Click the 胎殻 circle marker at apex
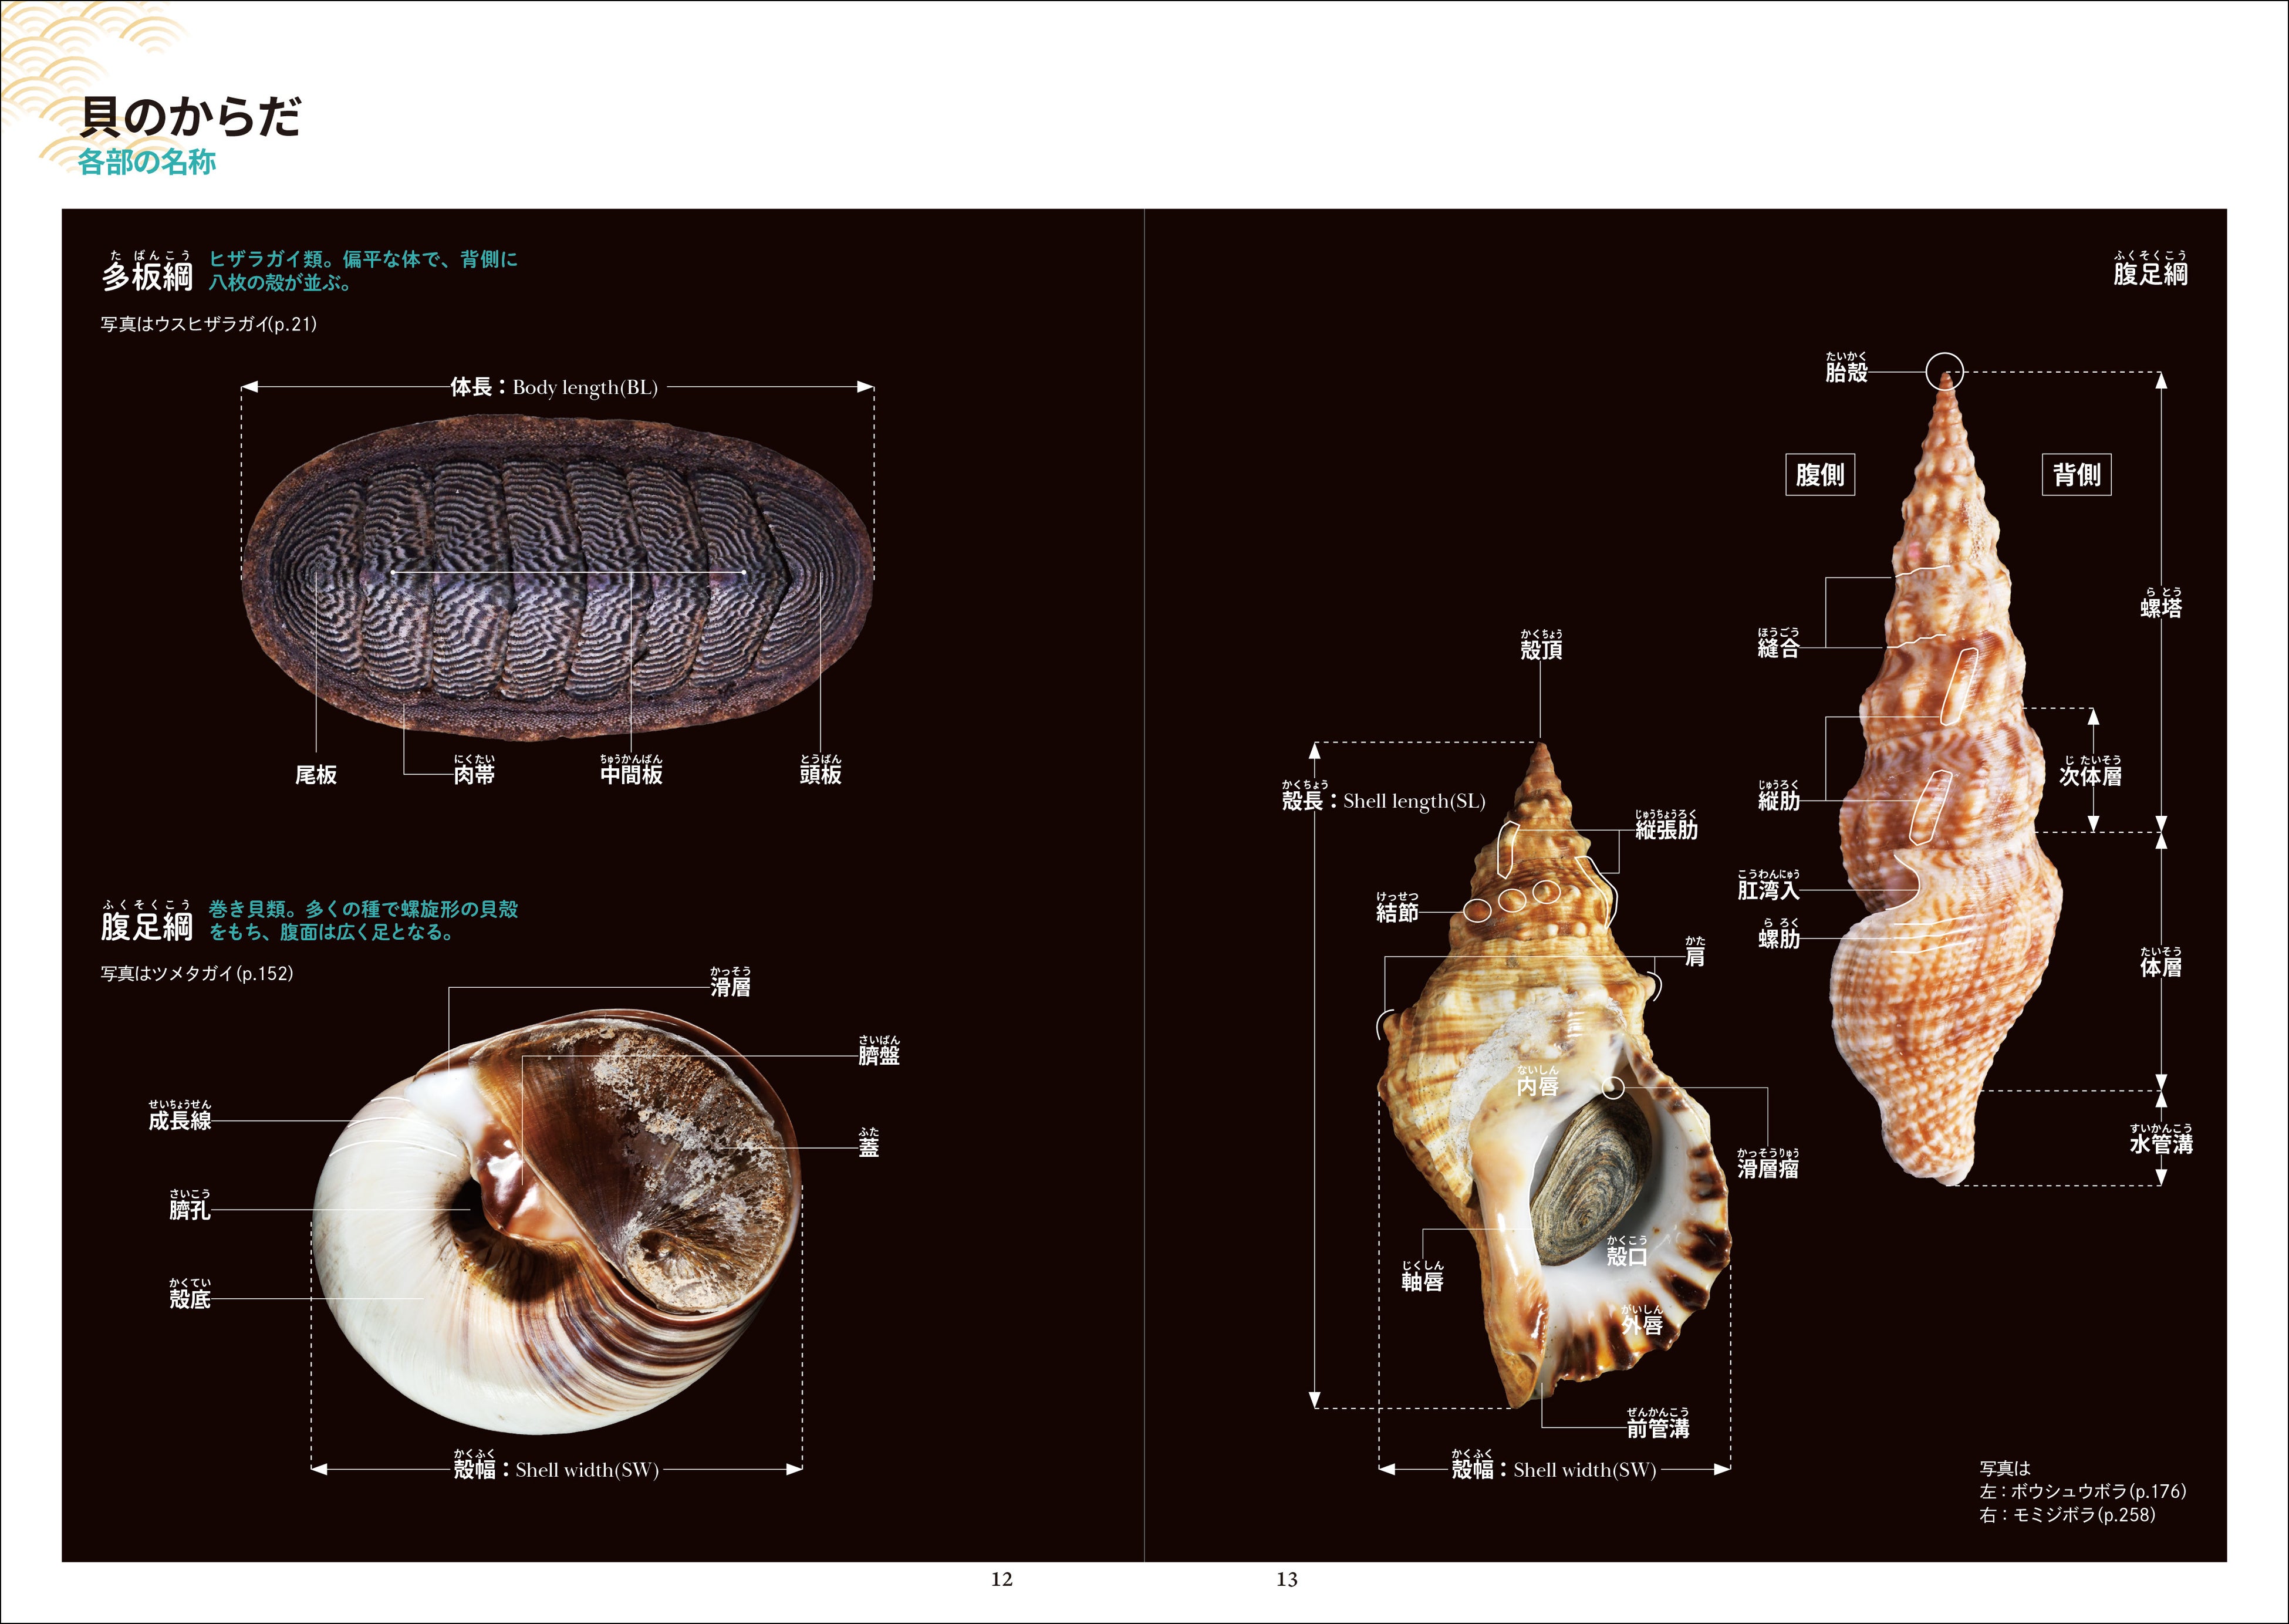Viewport: 2289px width, 1624px height. click(1945, 371)
